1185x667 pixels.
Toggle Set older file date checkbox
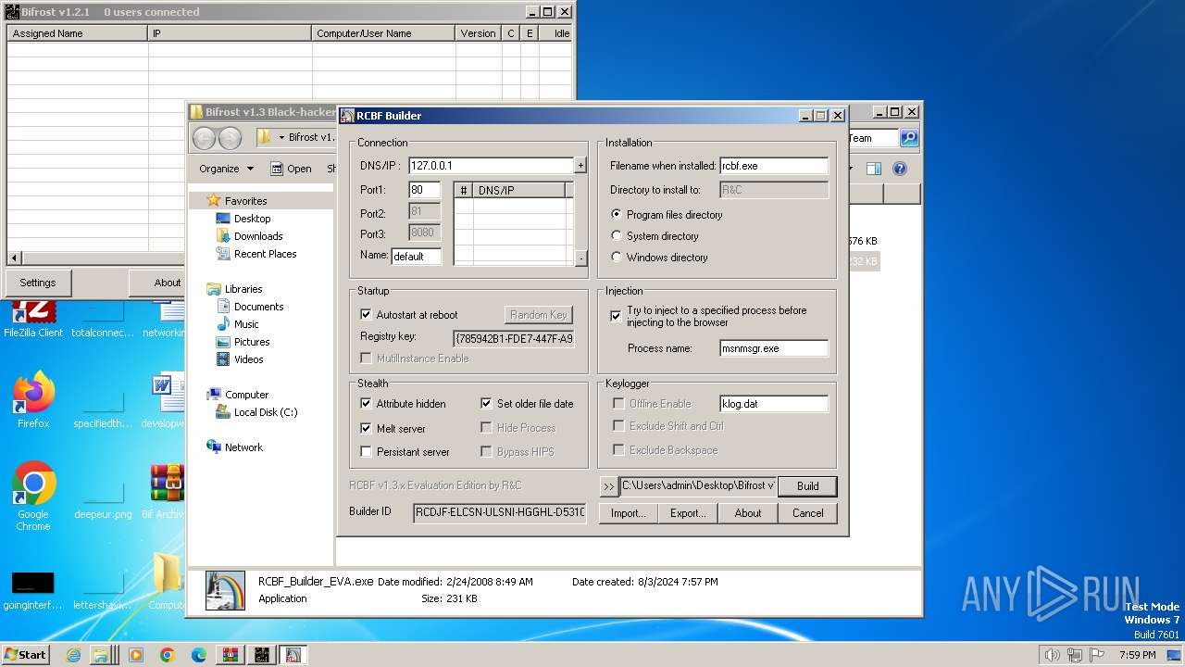(x=486, y=404)
